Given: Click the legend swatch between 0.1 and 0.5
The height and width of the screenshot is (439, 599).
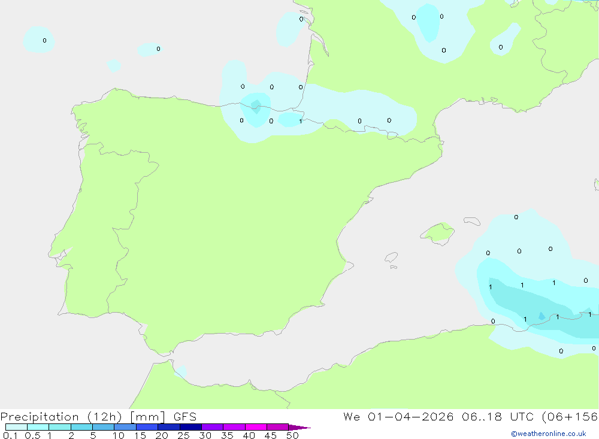Looking at the screenshot, I should [x=16, y=427].
